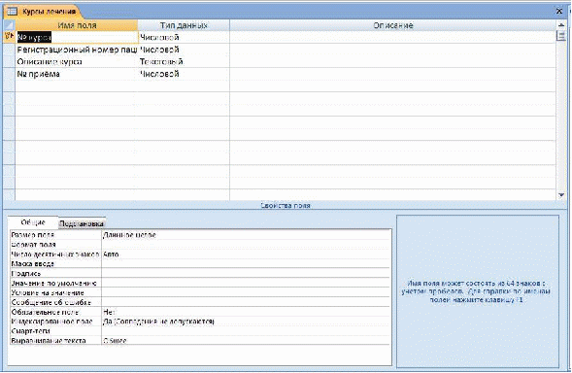Click the № приёма field name cell

coord(77,74)
